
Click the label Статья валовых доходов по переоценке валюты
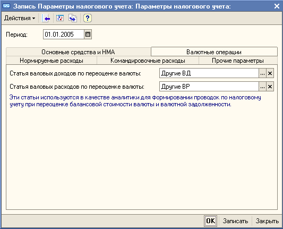(75, 73)
